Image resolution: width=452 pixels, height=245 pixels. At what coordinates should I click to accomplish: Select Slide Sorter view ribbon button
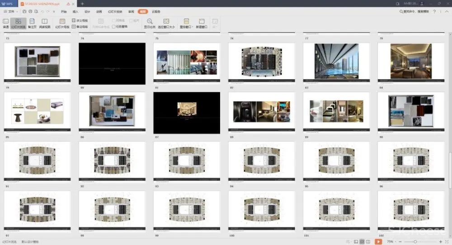click(18, 23)
